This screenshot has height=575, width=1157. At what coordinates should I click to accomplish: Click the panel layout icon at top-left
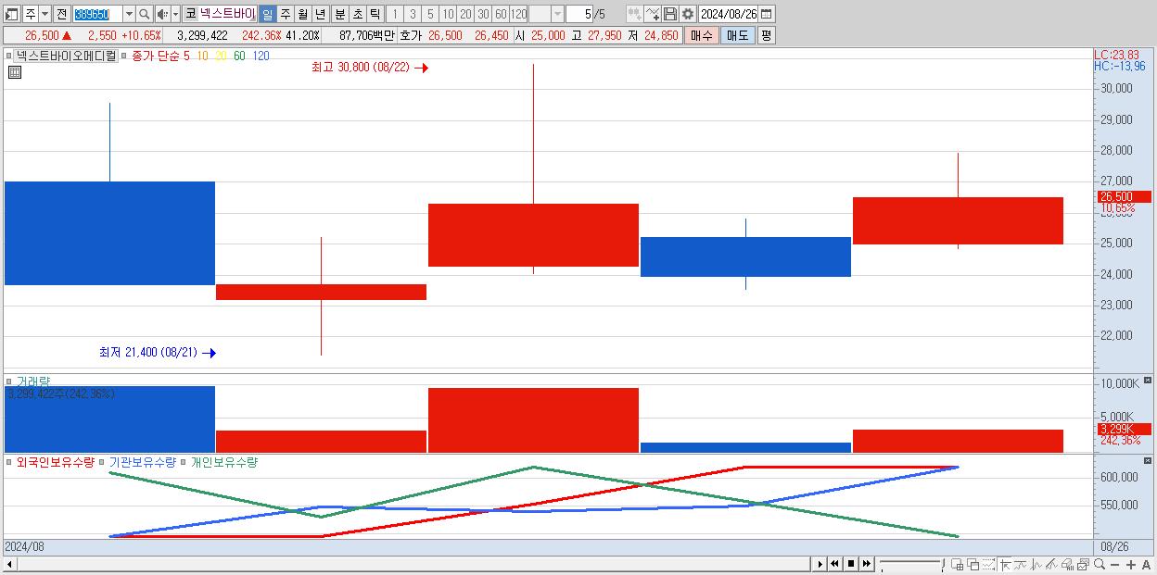coord(12,14)
